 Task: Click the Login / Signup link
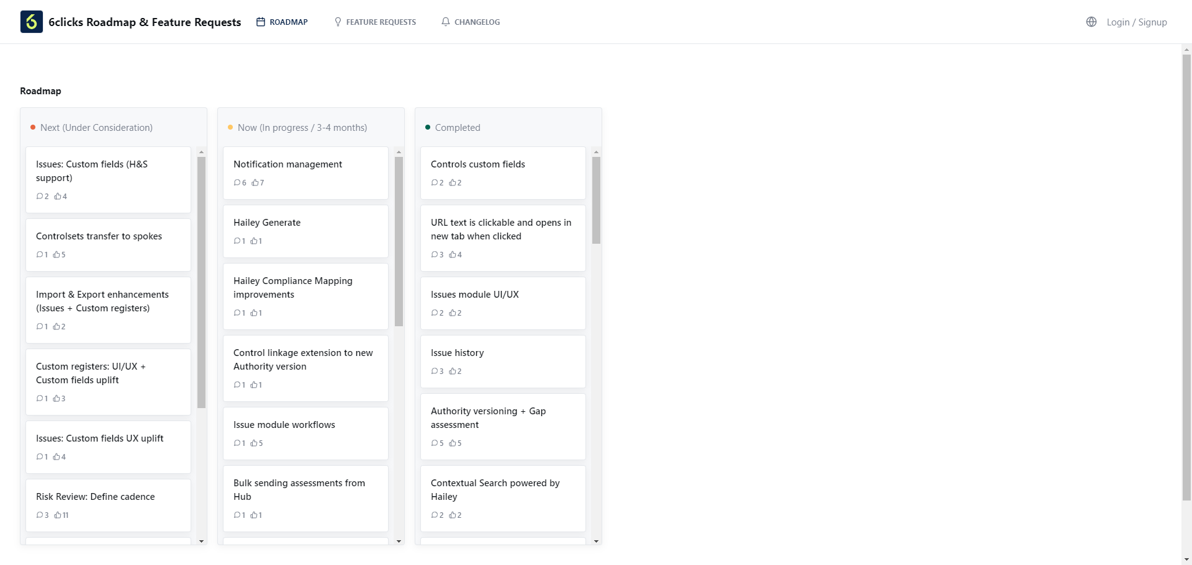click(x=1137, y=22)
